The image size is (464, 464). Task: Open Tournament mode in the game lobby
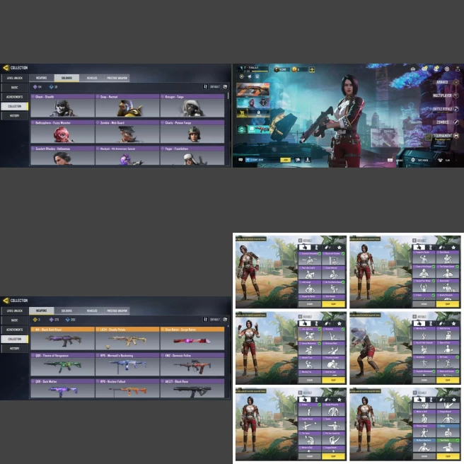[x=446, y=136]
